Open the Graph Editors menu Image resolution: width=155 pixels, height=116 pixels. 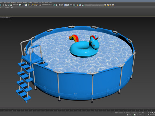coord(7,3)
